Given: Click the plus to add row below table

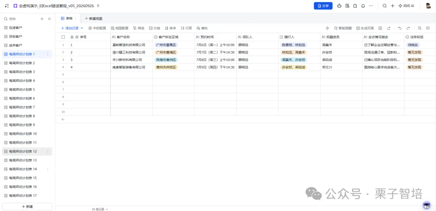Looking at the screenshot, I should (63, 119).
